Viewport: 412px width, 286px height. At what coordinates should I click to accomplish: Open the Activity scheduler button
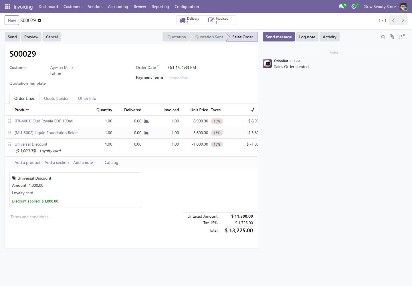point(329,37)
